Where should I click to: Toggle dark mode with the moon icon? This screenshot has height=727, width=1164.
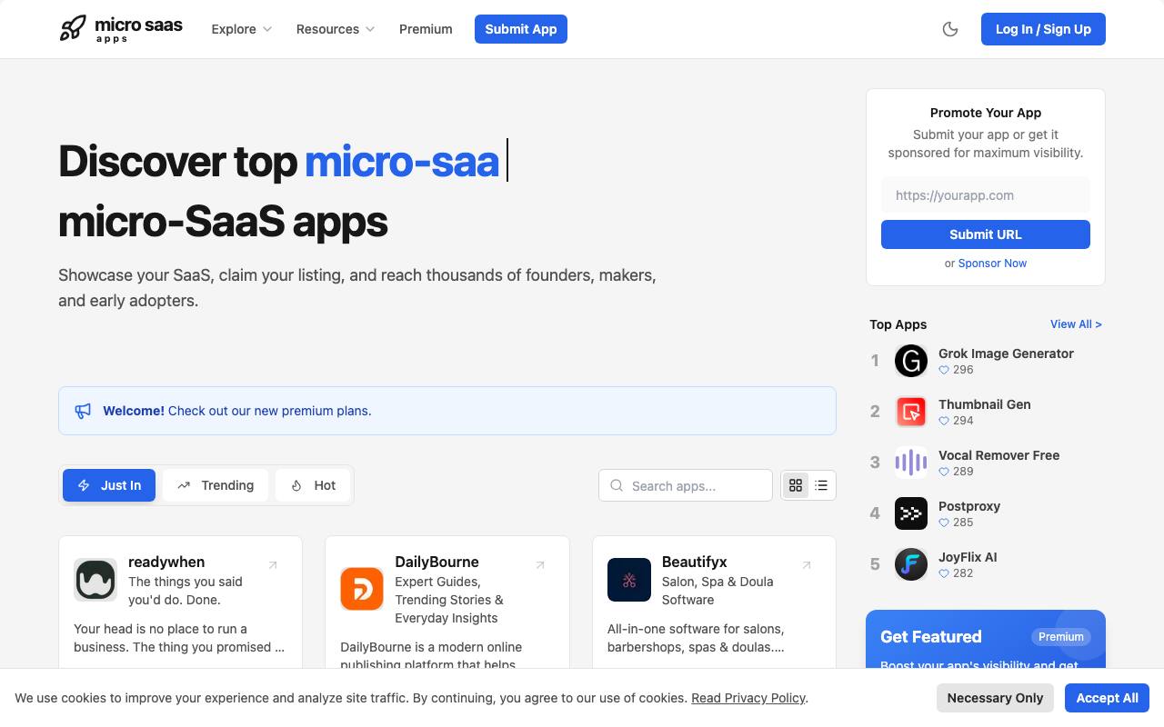pos(950,29)
